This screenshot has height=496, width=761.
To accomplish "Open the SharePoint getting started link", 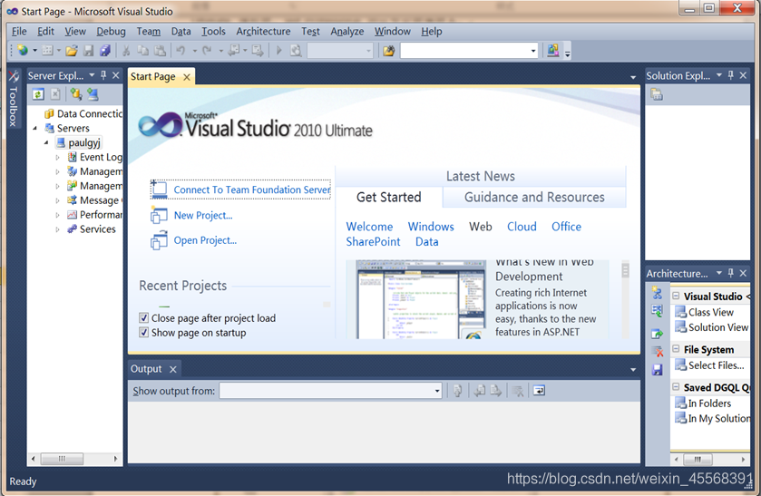I will click(x=373, y=242).
